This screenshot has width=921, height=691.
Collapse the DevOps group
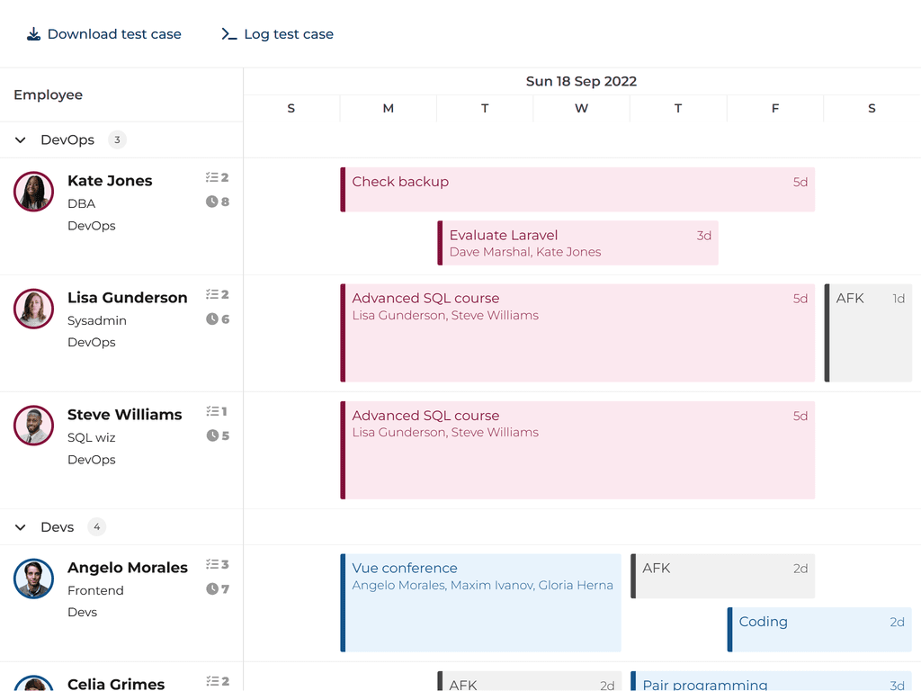click(21, 140)
